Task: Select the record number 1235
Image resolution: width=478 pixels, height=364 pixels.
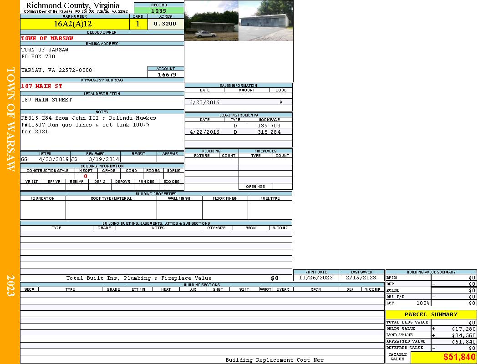Action: (159, 11)
